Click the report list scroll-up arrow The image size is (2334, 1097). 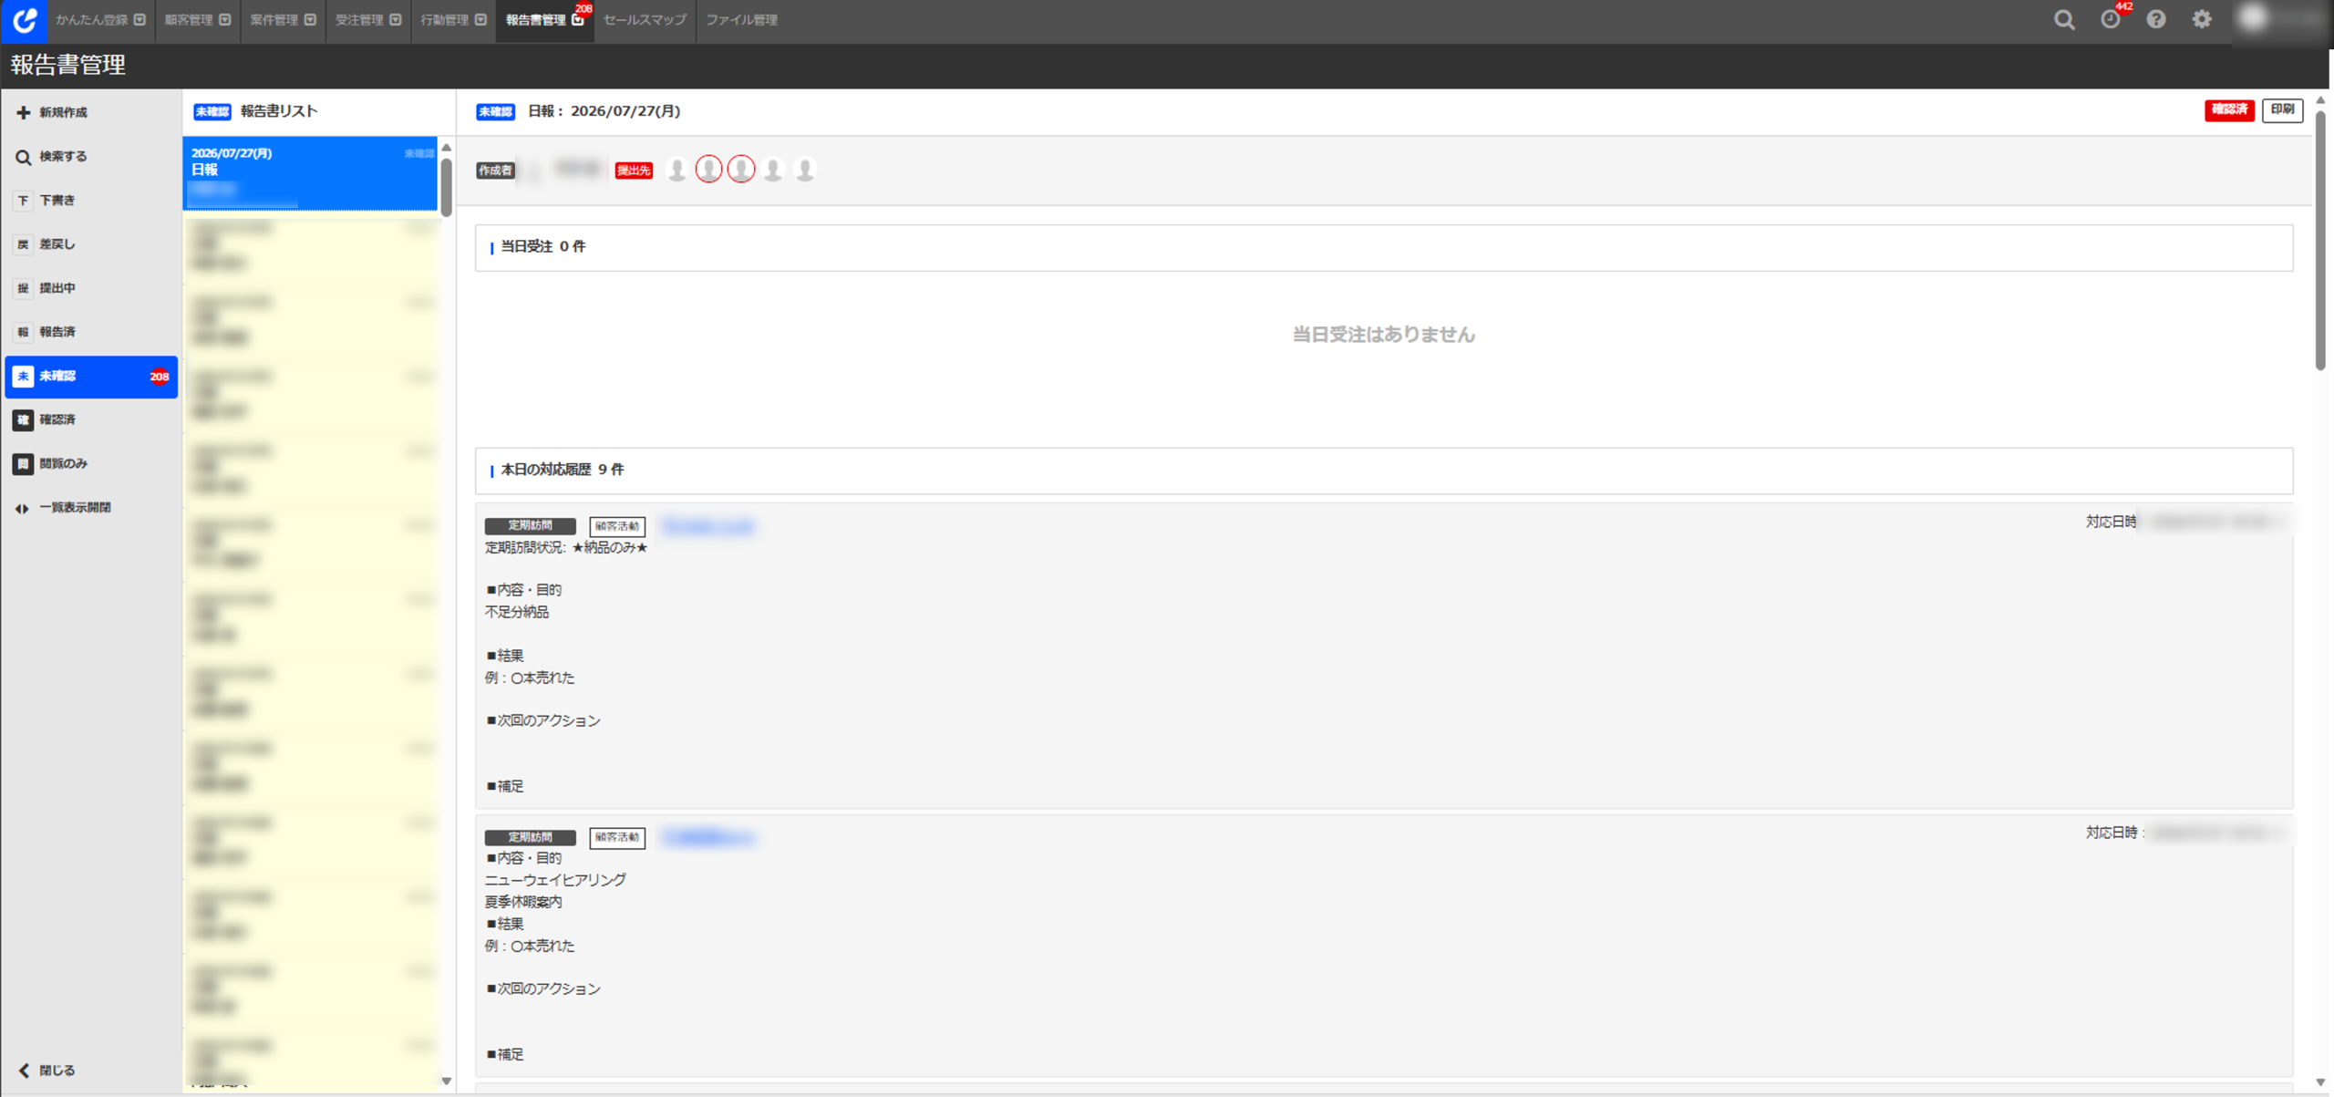point(447,148)
